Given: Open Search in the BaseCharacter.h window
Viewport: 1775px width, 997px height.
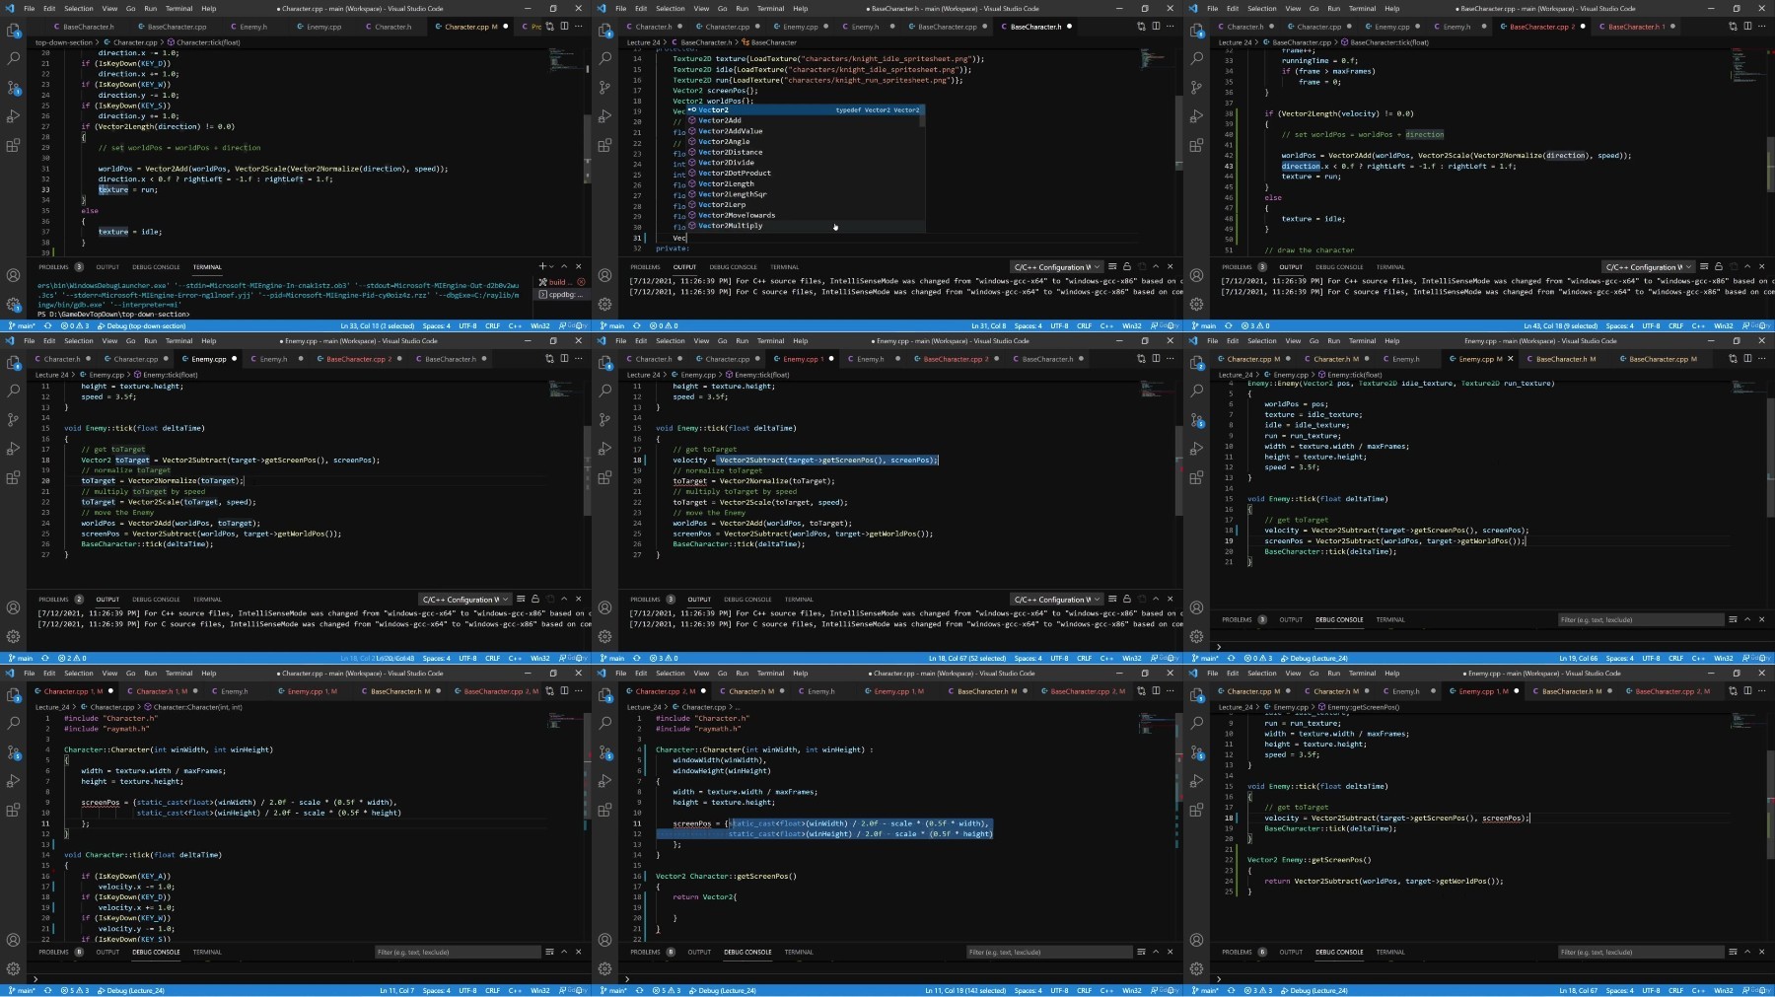Looking at the screenshot, I should [x=604, y=59].
